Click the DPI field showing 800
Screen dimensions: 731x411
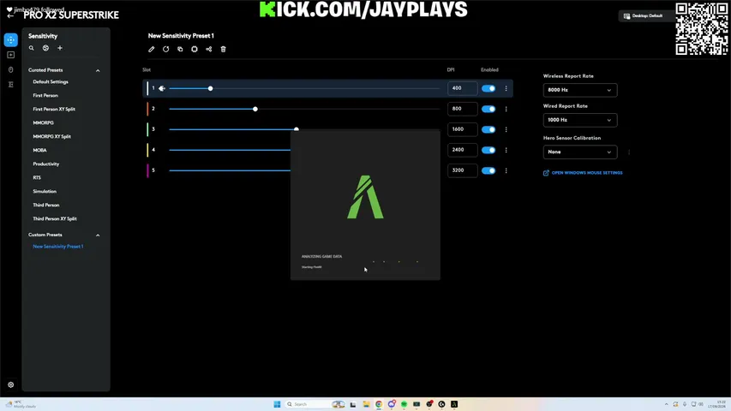[x=463, y=109]
